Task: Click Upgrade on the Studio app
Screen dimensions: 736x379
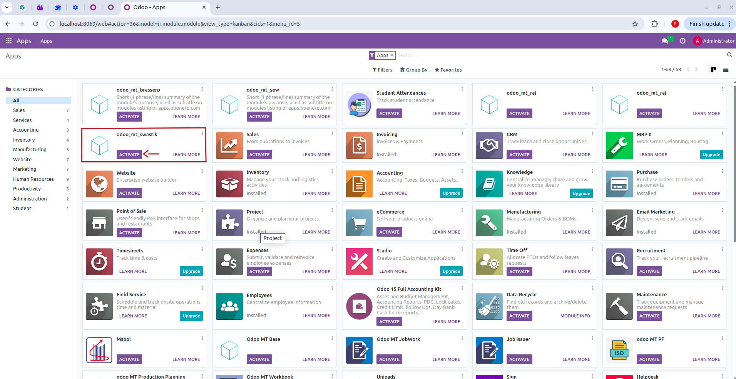Action: [451, 271]
